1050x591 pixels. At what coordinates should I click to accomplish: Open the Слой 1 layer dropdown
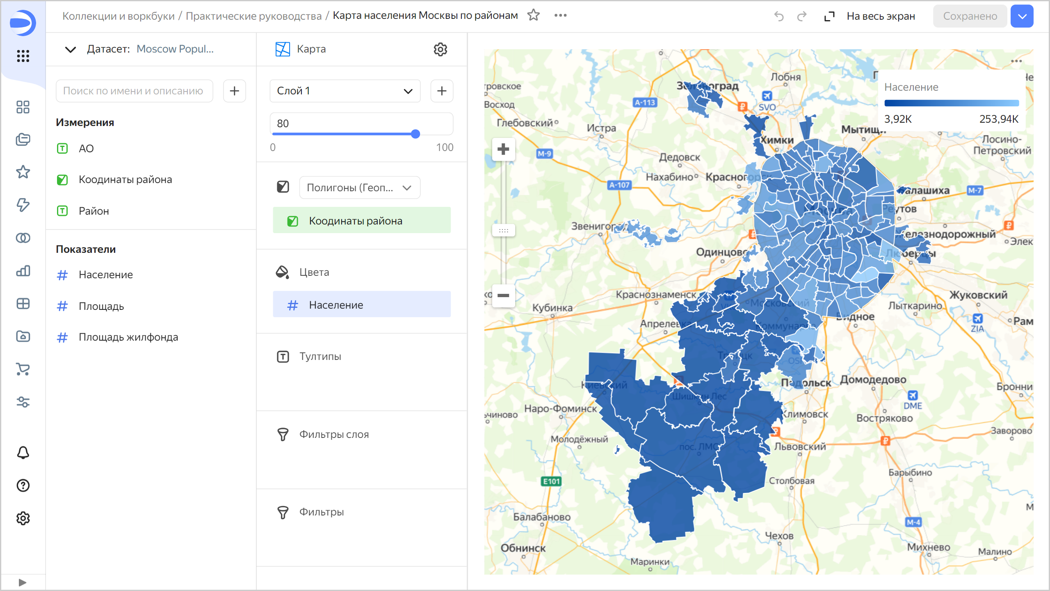345,91
